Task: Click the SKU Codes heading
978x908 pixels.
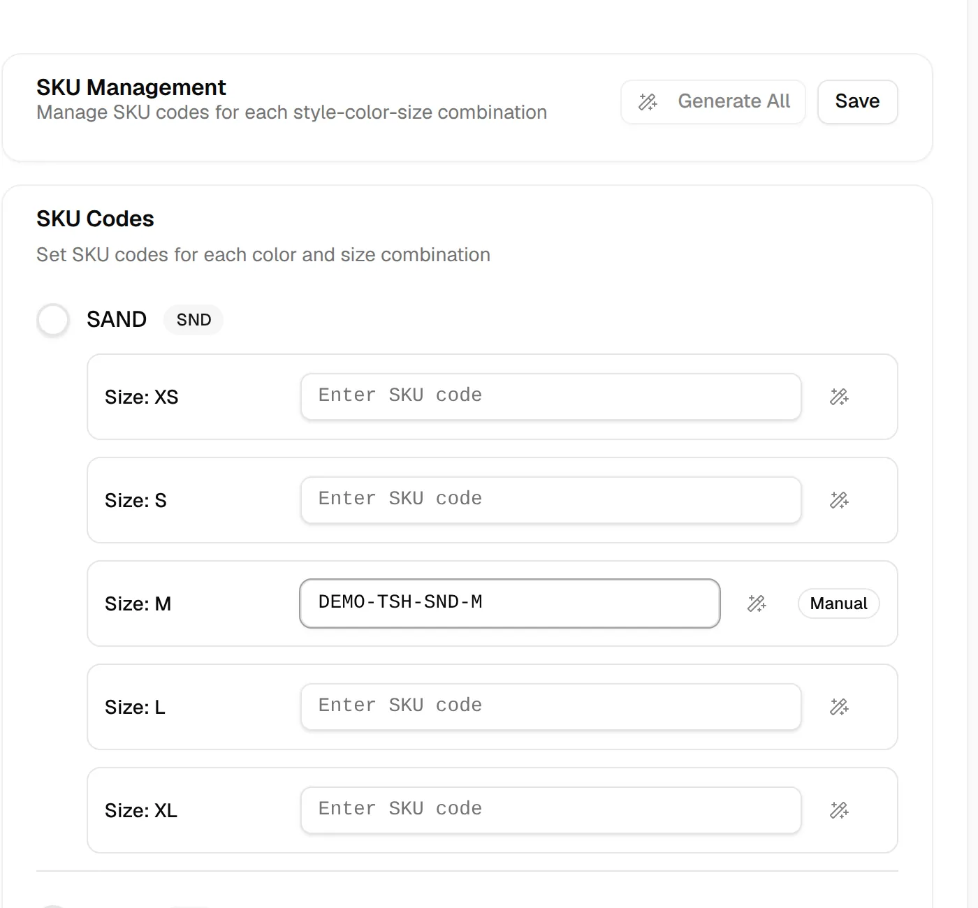Action: click(x=95, y=219)
